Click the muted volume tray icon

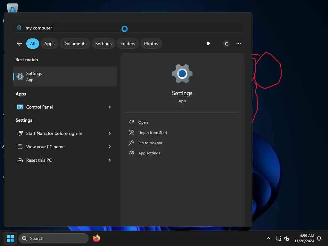[287, 238]
